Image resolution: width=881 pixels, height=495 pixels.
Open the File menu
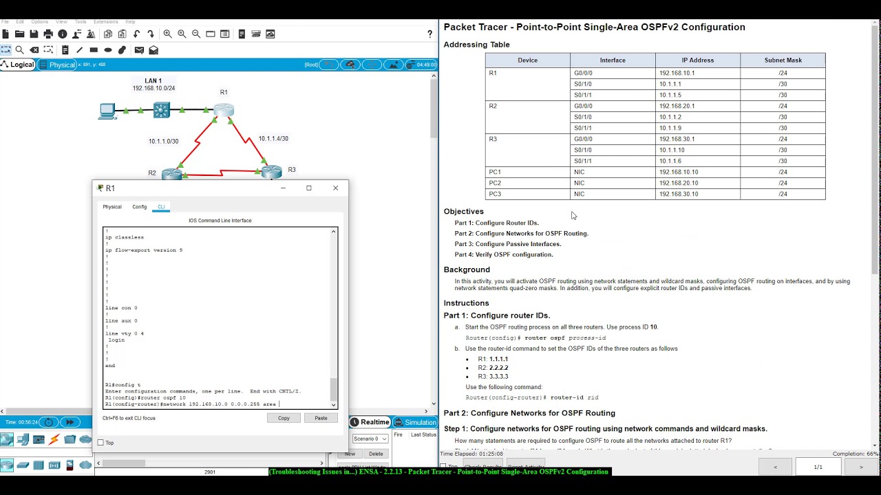coord(5,22)
